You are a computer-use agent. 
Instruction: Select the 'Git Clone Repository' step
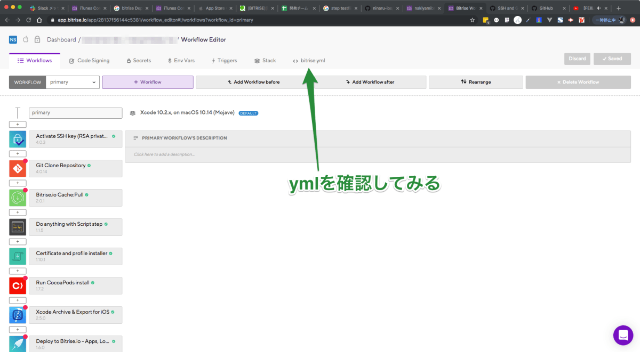click(x=75, y=168)
